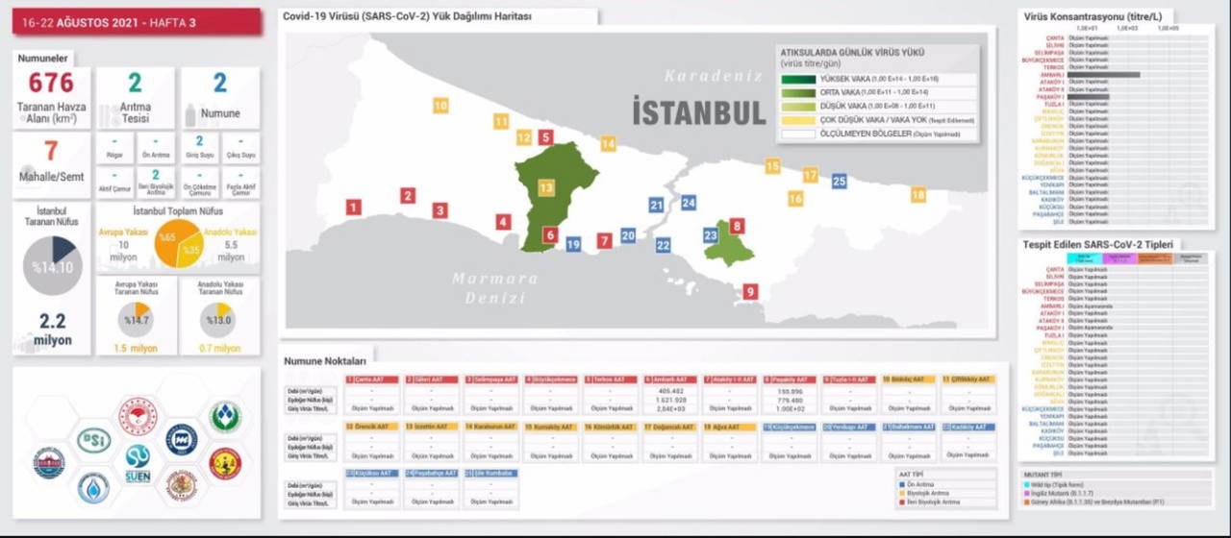Click the 676 Taranan Havza Alanı tile
The image size is (1231, 538).
click(x=52, y=97)
